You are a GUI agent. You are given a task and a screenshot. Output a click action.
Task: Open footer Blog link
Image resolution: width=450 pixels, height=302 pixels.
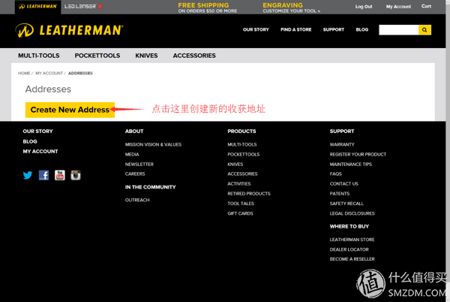(x=30, y=141)
